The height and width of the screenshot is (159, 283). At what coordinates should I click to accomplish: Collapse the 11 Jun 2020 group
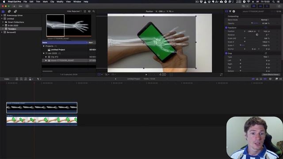pyautogui.click(x=44, y=53)
